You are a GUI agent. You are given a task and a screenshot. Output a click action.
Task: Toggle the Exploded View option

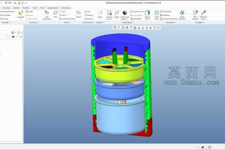click(x=137, y=12)
